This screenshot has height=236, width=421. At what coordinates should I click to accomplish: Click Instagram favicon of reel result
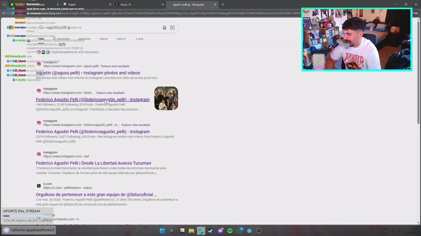click(39, 154)
